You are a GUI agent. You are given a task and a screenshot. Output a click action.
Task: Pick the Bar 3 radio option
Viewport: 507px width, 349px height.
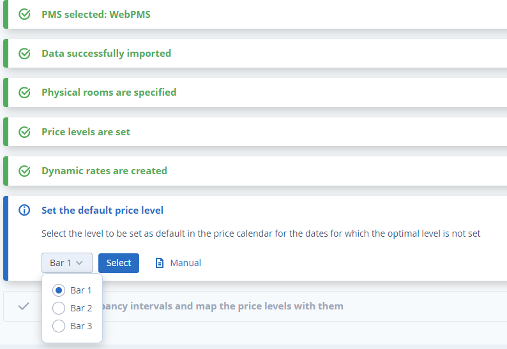(59, 326)
